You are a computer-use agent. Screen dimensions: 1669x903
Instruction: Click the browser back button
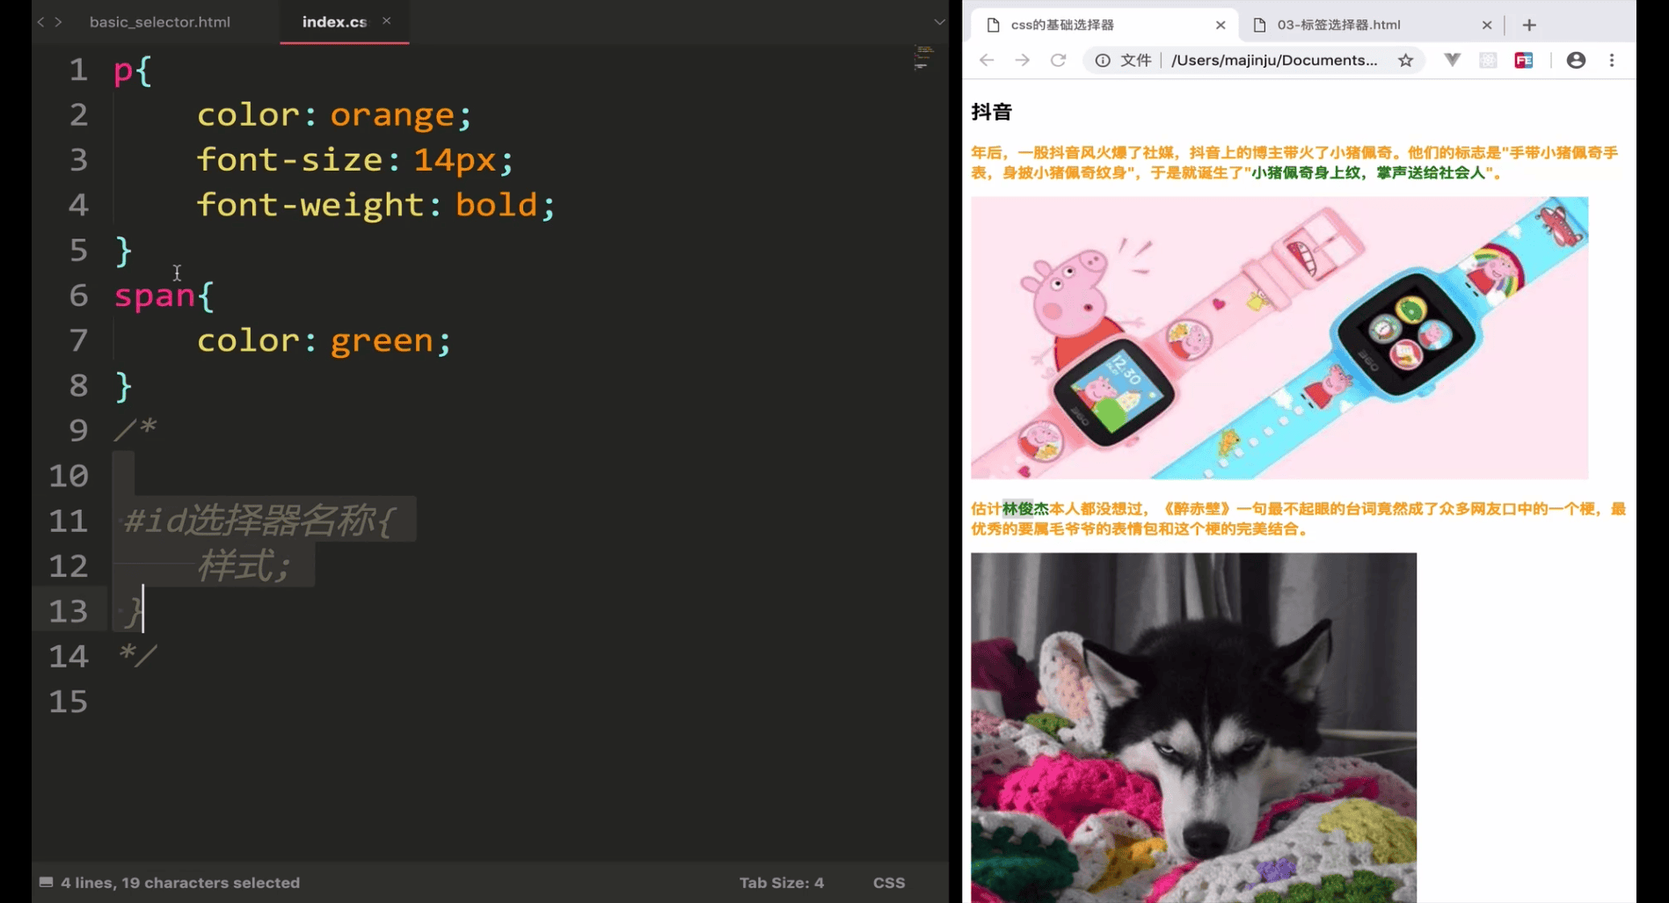pos(987,60)
